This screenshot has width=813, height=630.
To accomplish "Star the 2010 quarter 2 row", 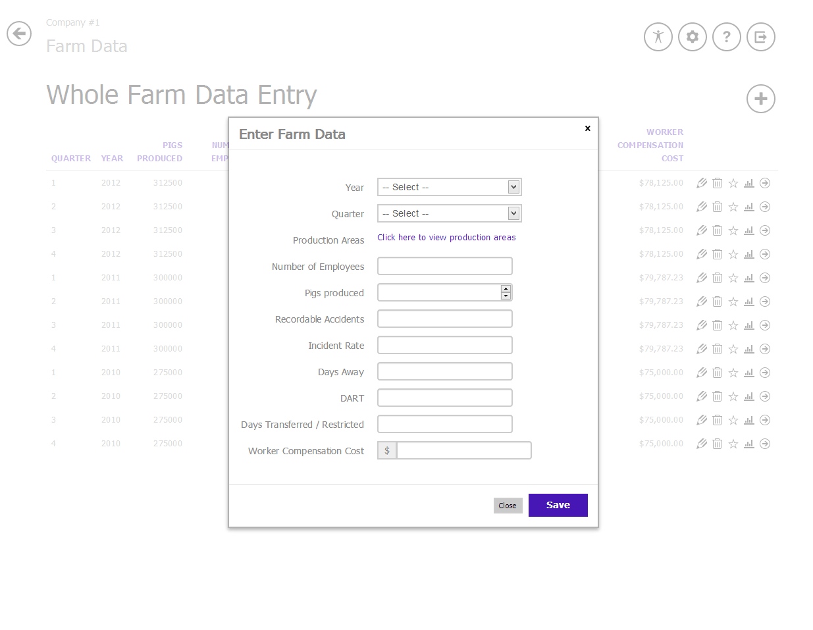I will [x=733, y=396].
